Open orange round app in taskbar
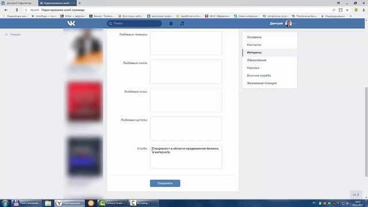 coord(91,203)
